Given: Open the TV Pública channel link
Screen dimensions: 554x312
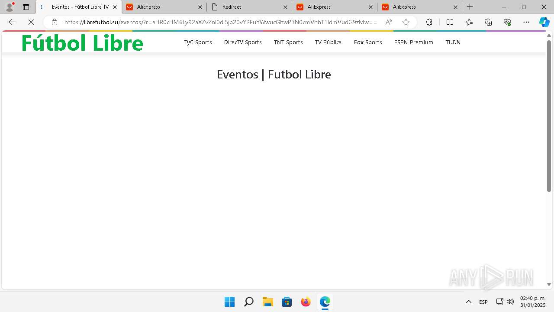Looking at the screenshot, I should click(328, 42).
